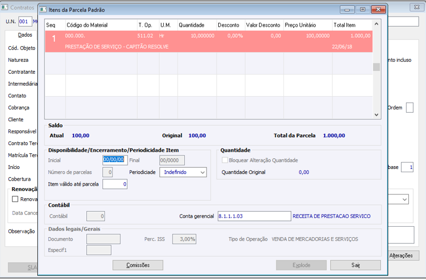Screen dimensions: 426x280
Task: Click scroll up arrow of items grid
Action: pos(376,24)
